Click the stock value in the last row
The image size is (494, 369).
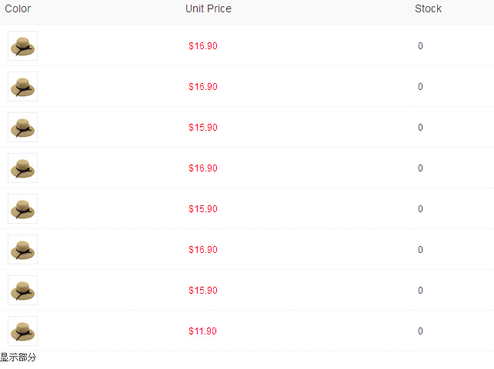pos(420,331)
